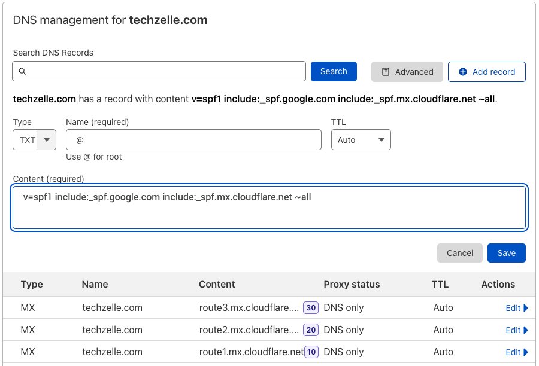Click the Search button
Image resolution: width=539 pixels, height=366 pixels.
click(x=334, y=71)
